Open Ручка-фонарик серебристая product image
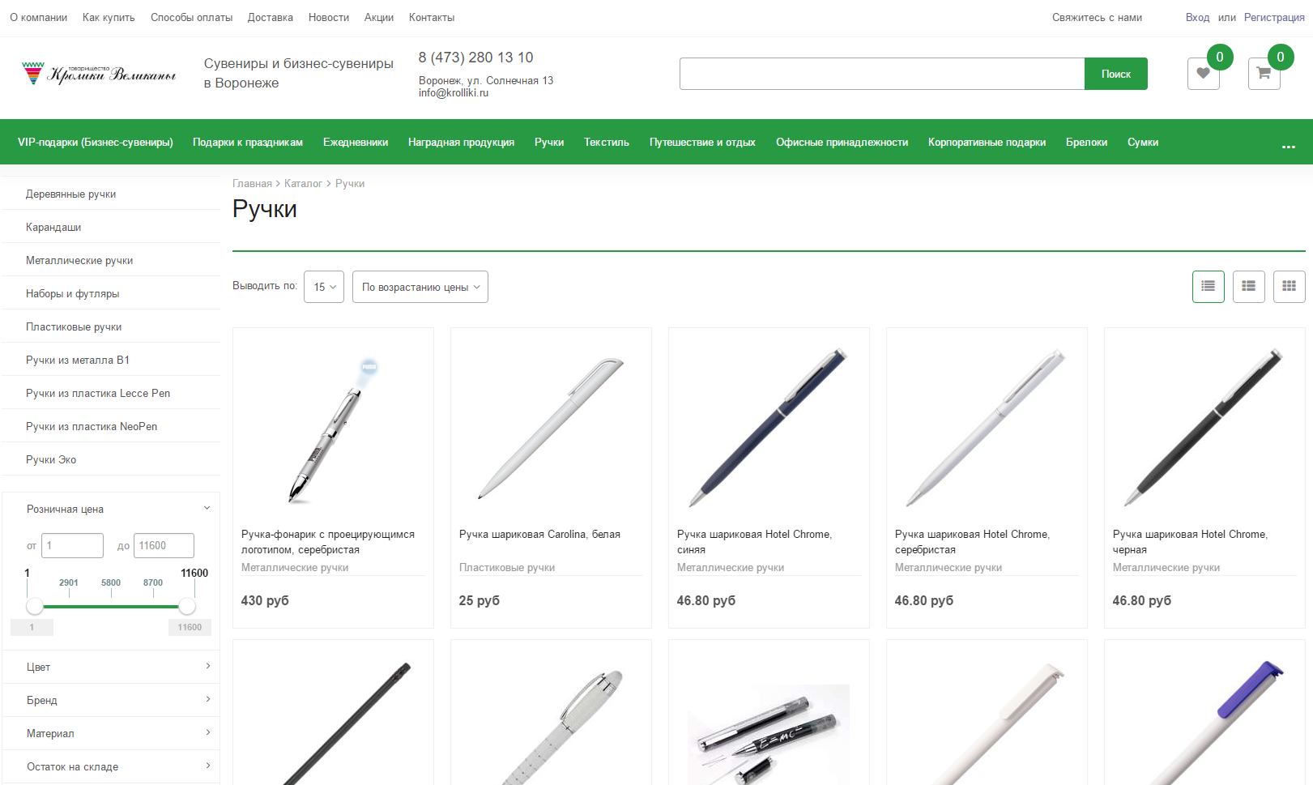The width and height of the screenshot is (1313, 785). click(333, 429)
